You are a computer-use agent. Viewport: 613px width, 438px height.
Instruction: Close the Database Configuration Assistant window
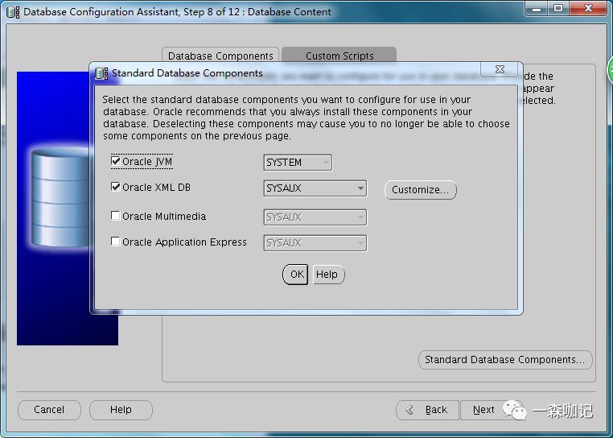pyautogui.click(x=588, y=8)
